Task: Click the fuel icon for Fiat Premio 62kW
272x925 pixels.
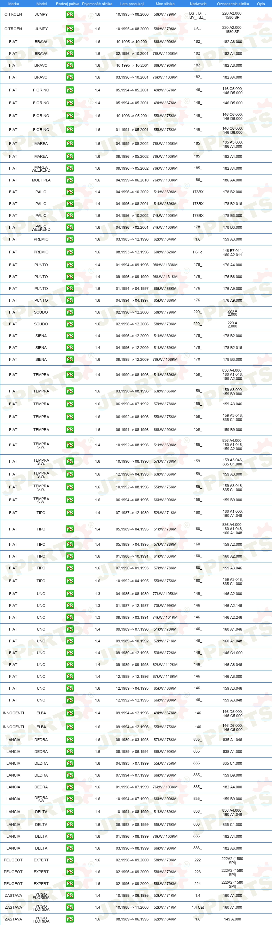Action: pyautogui.click(x=70, y=239)
